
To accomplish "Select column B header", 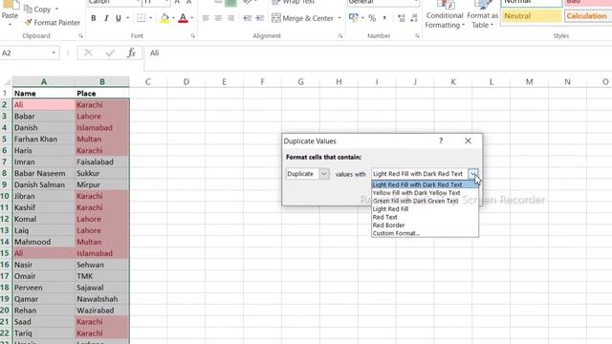I will 102,82.
